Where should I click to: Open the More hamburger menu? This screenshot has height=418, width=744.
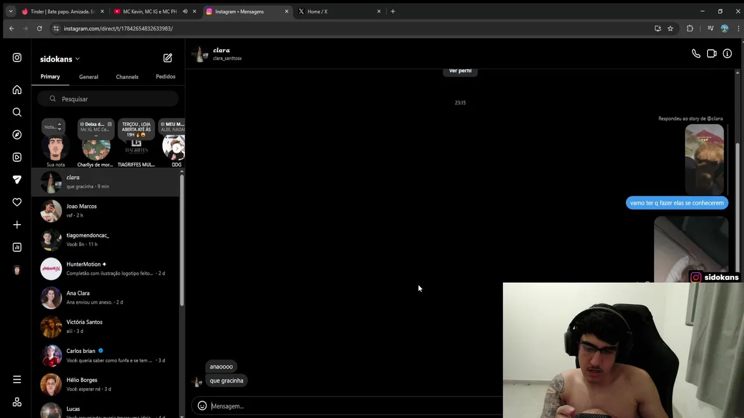[17, 379]
